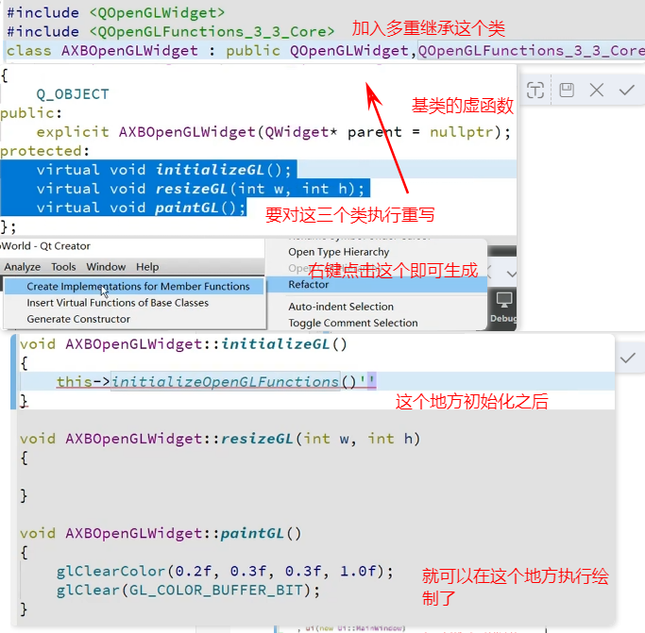
Task: Click the save screenshot floppy icon
Action: [x=567, y=91]
